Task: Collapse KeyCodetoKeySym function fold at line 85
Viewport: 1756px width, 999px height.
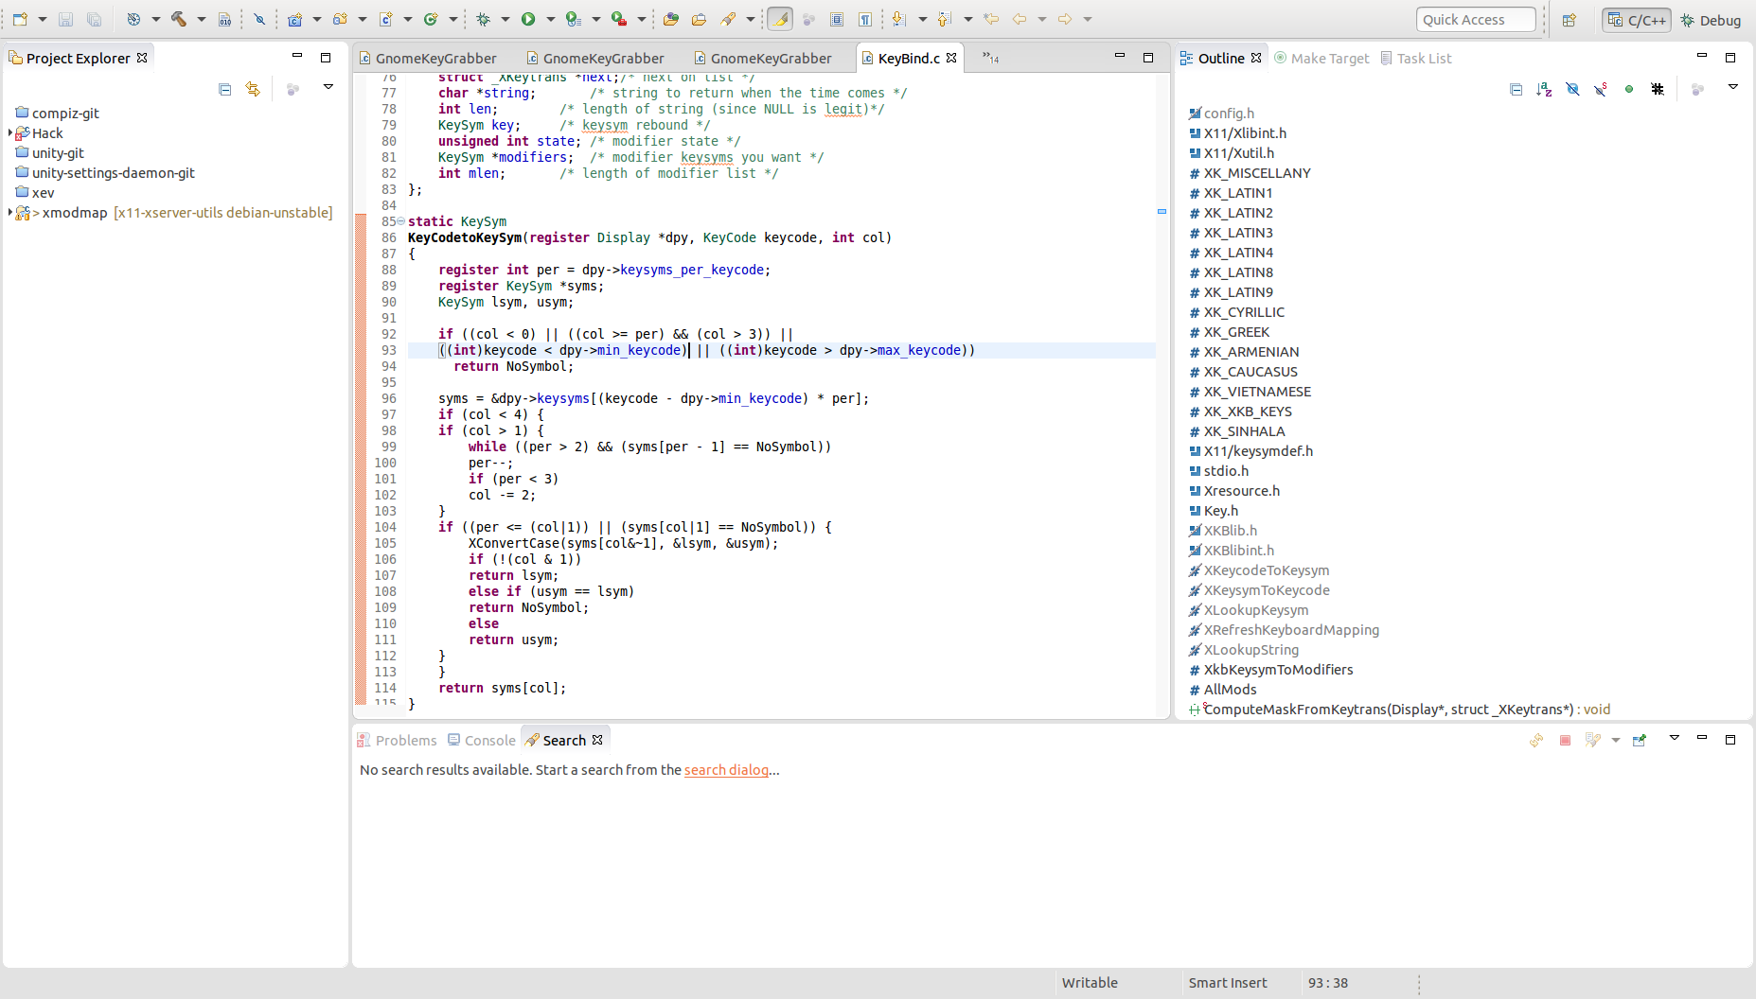Action: click(401, 221)
